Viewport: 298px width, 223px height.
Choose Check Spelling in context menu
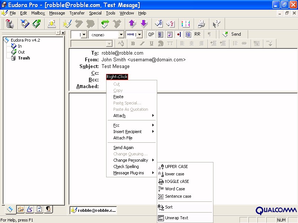pos(132,167)
